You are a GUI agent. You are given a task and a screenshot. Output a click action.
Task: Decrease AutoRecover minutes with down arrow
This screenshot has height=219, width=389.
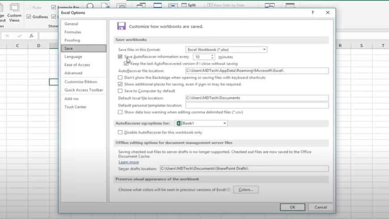click(212, 58)
